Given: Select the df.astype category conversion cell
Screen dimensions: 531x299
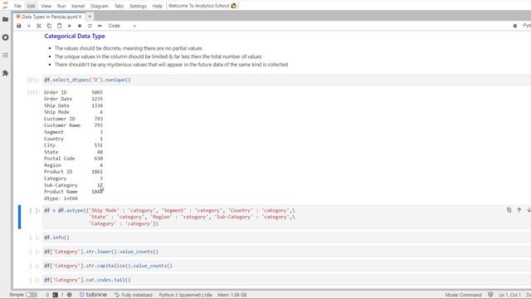Looking at the screenshot, I should click(x=286, y=217).
